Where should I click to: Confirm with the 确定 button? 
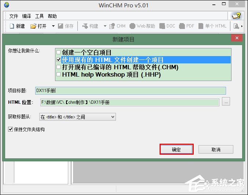pyautogui.click(x=176, y=149)
